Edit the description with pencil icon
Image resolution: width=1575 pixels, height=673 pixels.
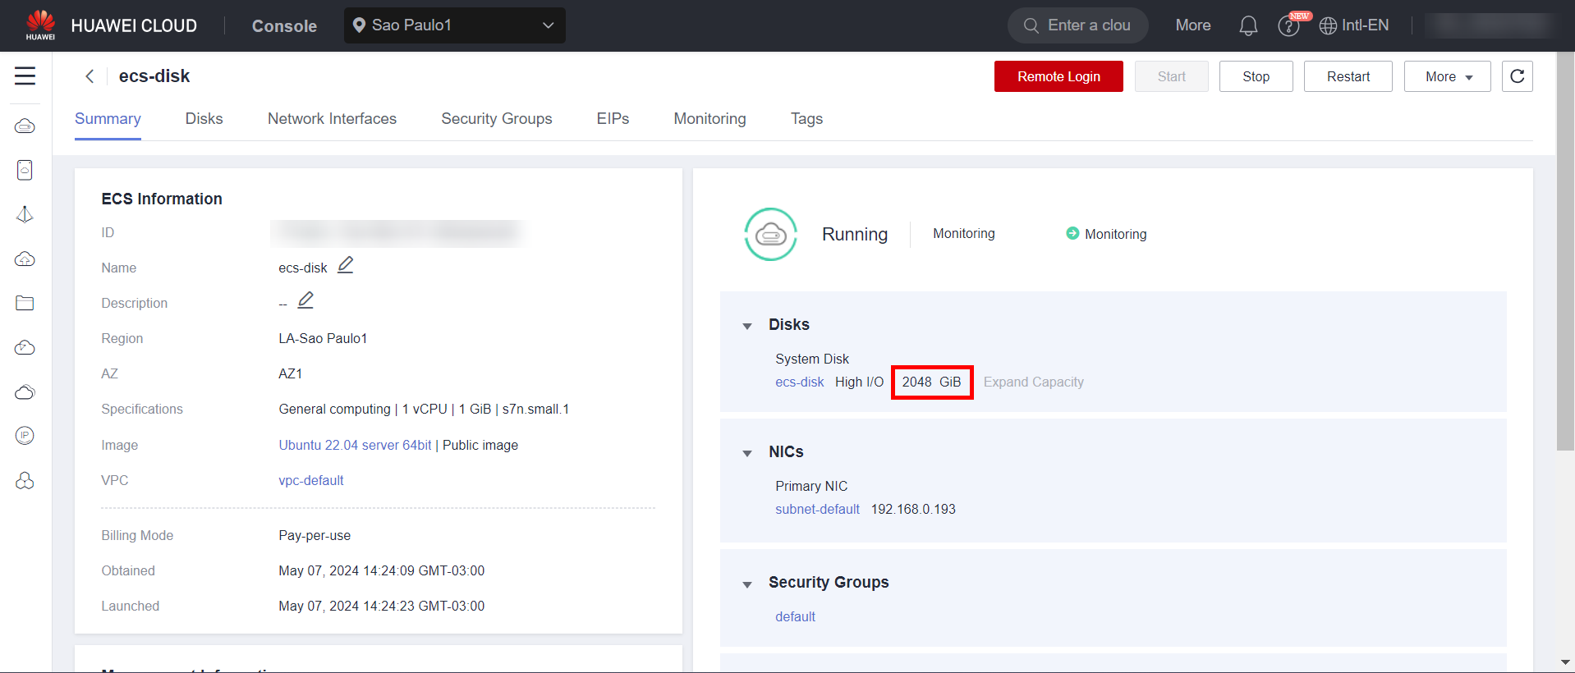click(305, 300)
